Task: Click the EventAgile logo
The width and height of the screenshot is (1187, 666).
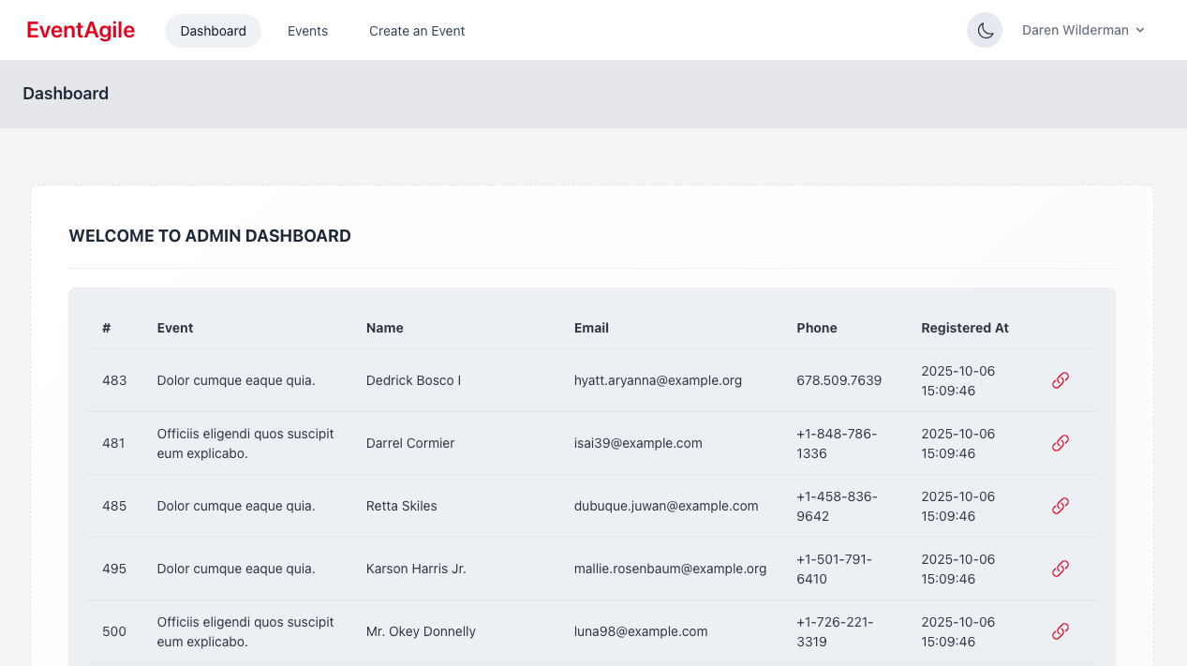Action: 80,30
